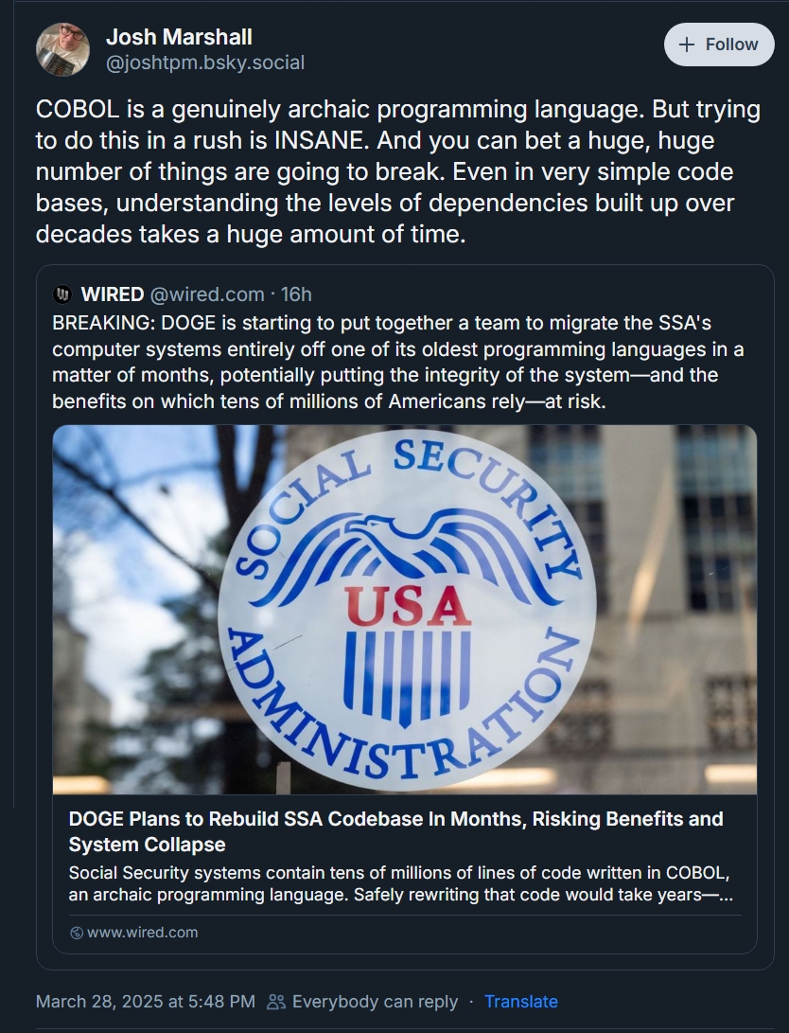This screenshot has width=789, height=1033.
Task: Click the WIRED logo avatar
Action: pos(63,294)
